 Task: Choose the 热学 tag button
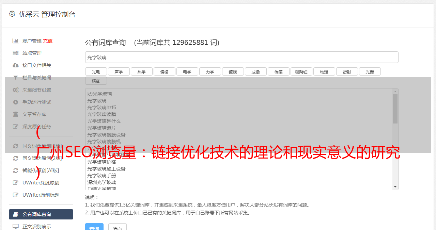(x=141, y=71)
